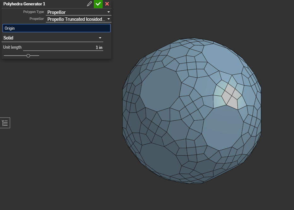Open the Propellor selection dropdown
This screenshot has width=294, height=210.
point(79,19)
